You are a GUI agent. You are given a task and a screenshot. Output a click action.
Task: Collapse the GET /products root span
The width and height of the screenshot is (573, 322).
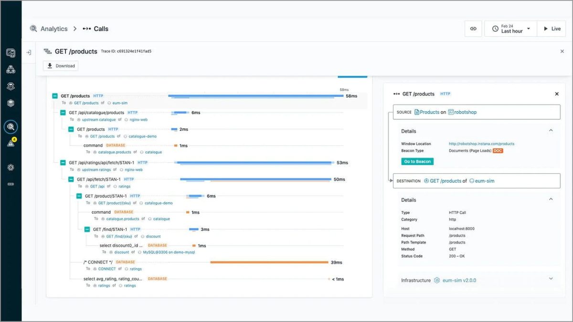coord(55,95)
